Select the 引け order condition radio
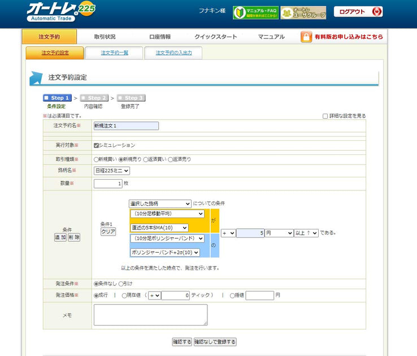The height and width of the screenshot is (356, 417). pyautogui.click(x=121, y=283)
